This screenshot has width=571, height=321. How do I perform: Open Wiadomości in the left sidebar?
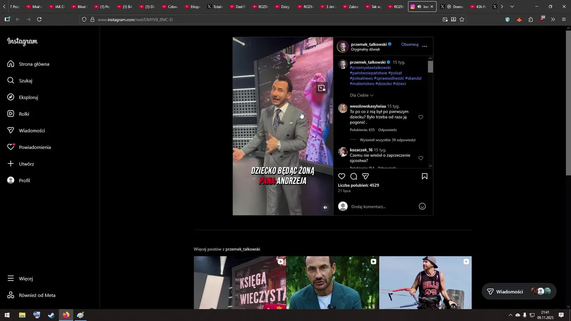pos(26,131)
